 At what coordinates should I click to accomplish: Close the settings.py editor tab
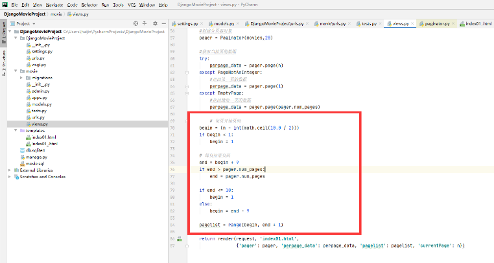(x=202, y=23)
